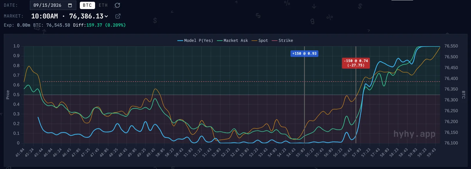Click the BTC: 76,545.50 value
This screenshot has width=471, height=169.
point(52,25)
